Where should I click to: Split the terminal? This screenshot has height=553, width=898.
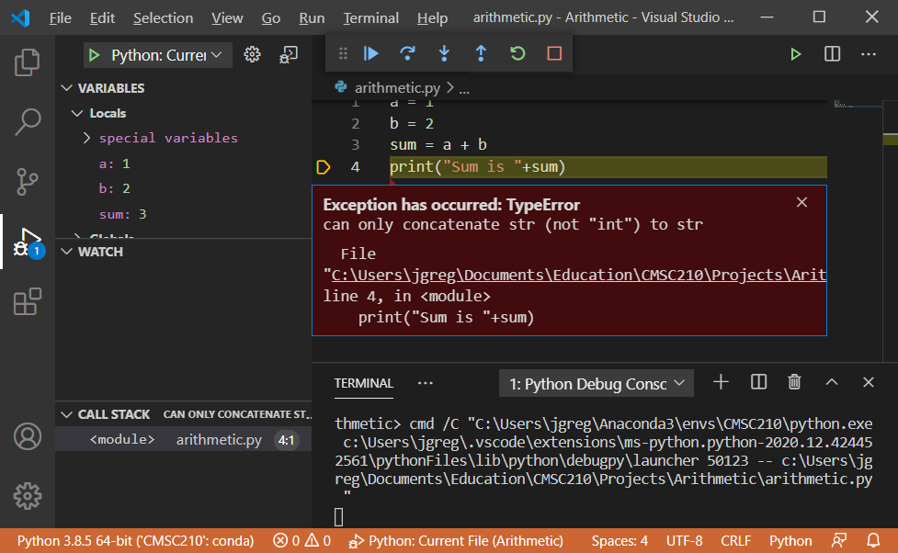758,382
